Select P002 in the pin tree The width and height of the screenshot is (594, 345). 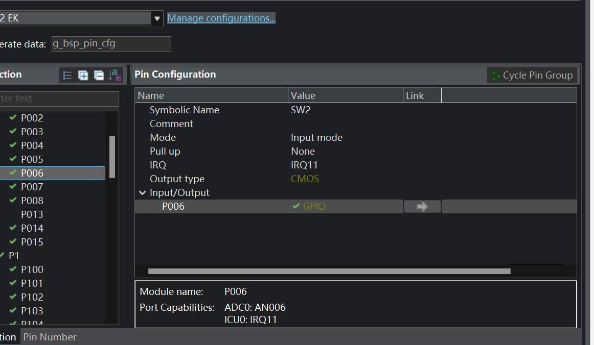[32, 118]
